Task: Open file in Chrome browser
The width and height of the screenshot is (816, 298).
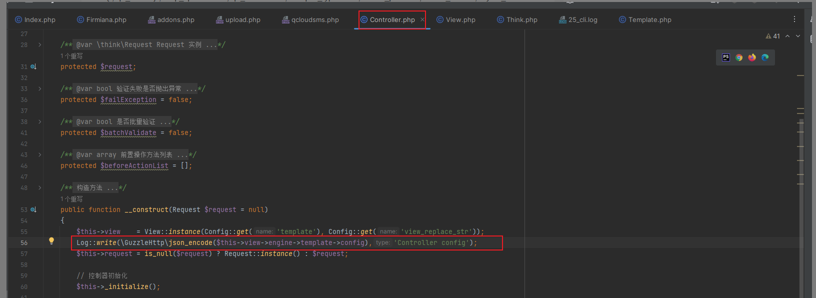Action: (739, 57)
